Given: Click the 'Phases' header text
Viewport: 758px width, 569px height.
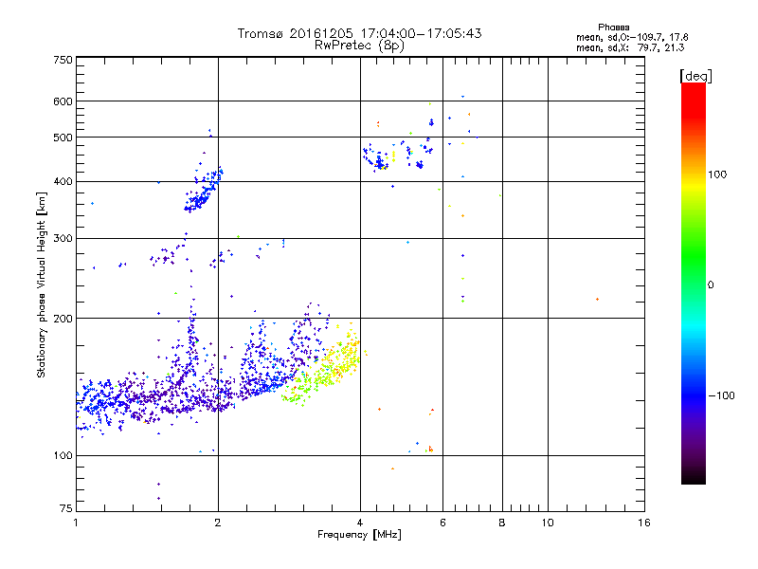Looking at the screenshot, I should point(613,28).
